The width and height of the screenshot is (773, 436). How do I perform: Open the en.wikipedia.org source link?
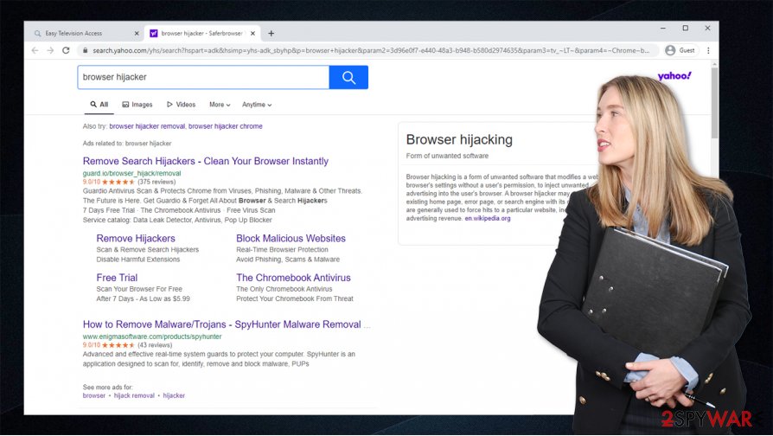[x=488, y=218]
